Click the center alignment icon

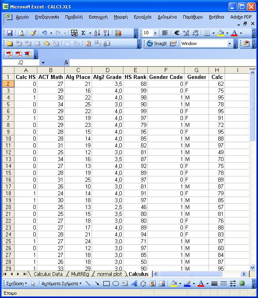165,33
